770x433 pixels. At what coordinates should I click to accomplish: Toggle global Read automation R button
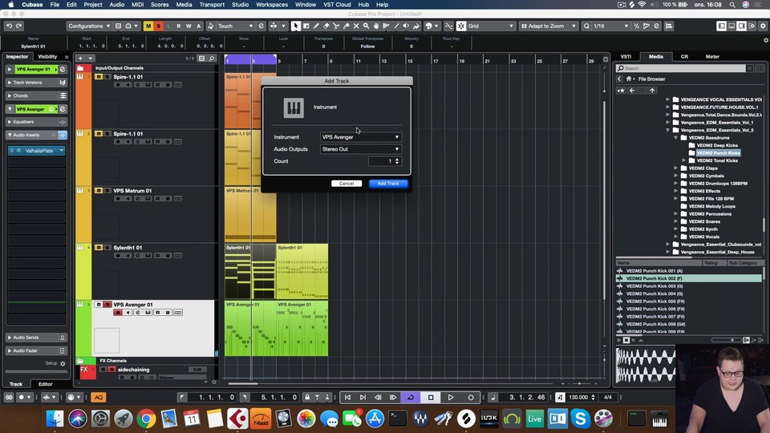pyautogui.click(x=179, y=26)
